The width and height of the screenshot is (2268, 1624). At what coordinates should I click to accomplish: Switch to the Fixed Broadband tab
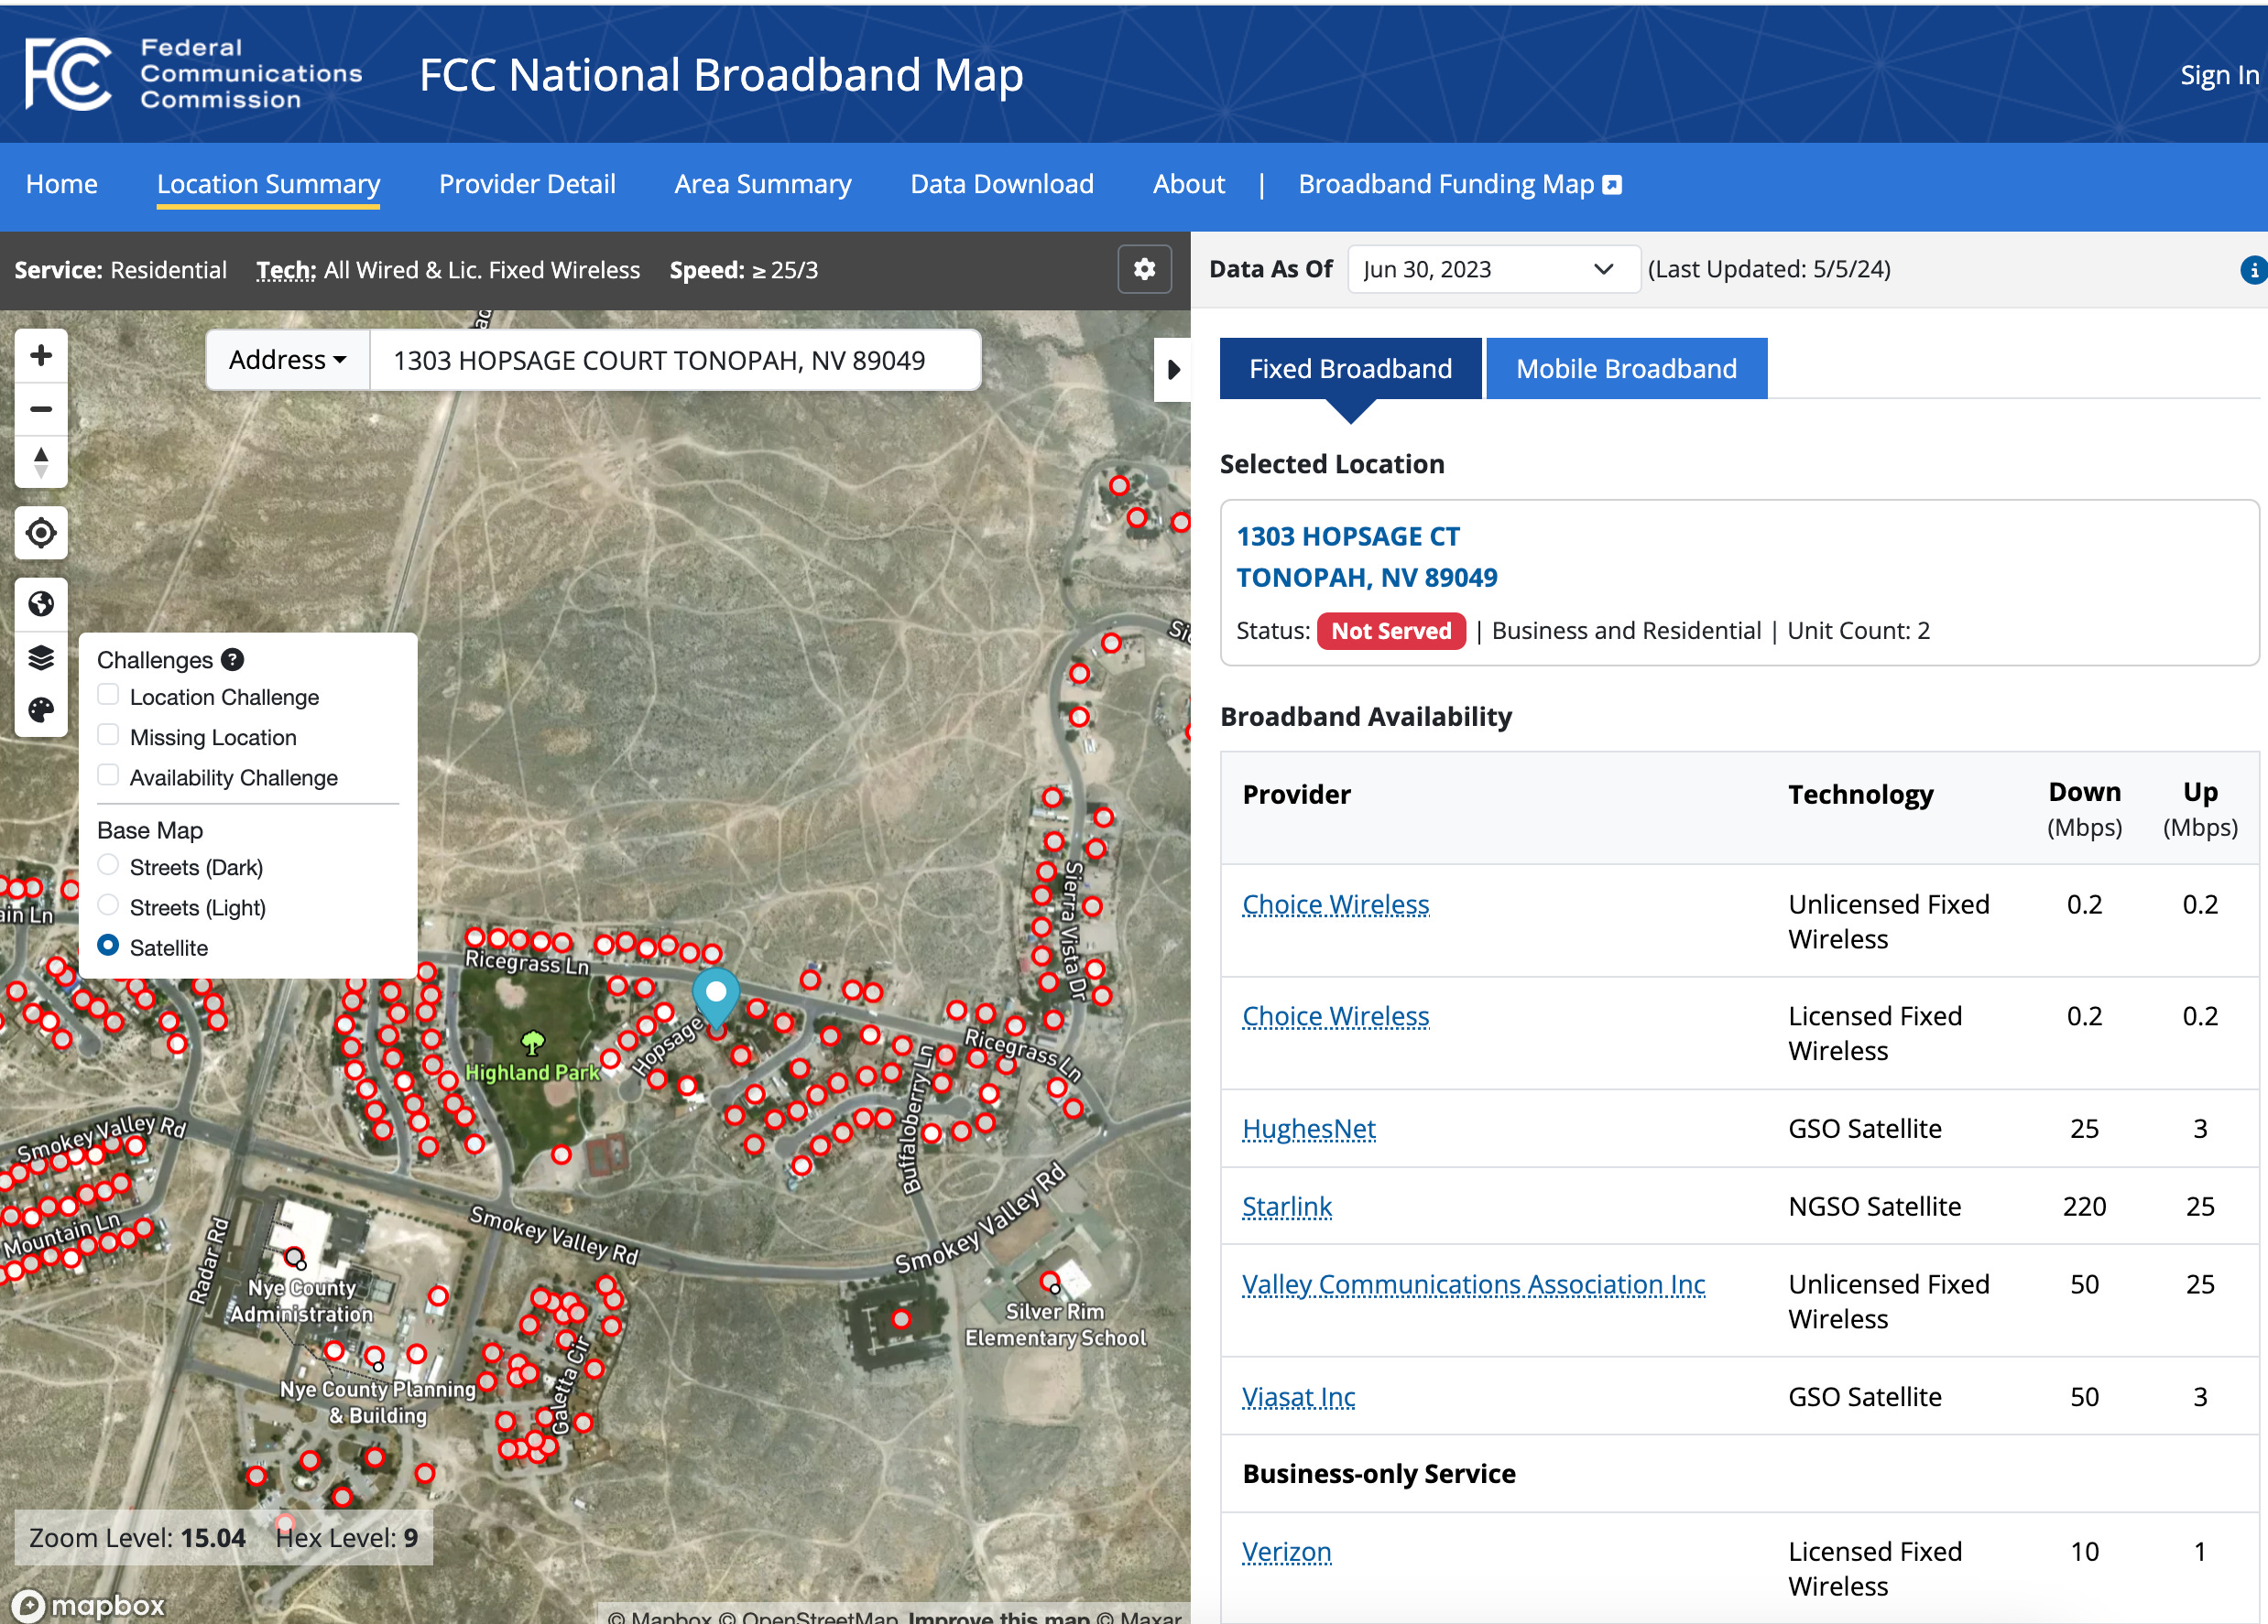tap(1350, 369)
